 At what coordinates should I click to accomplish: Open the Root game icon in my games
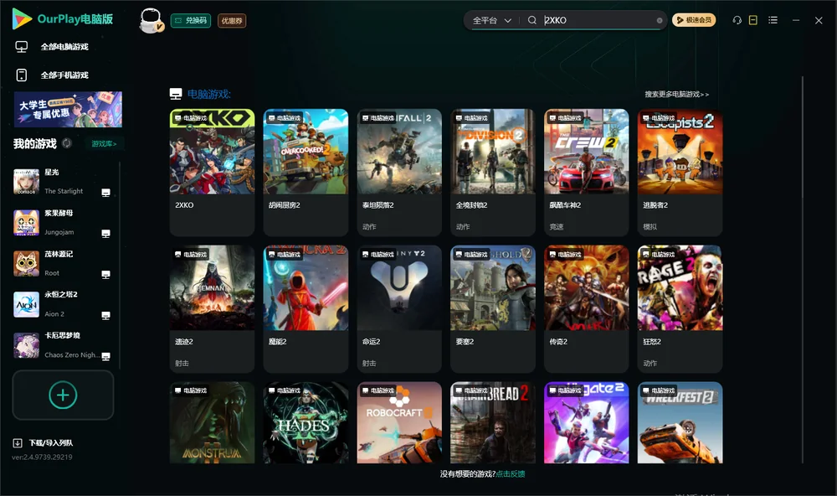coord(26,263)
